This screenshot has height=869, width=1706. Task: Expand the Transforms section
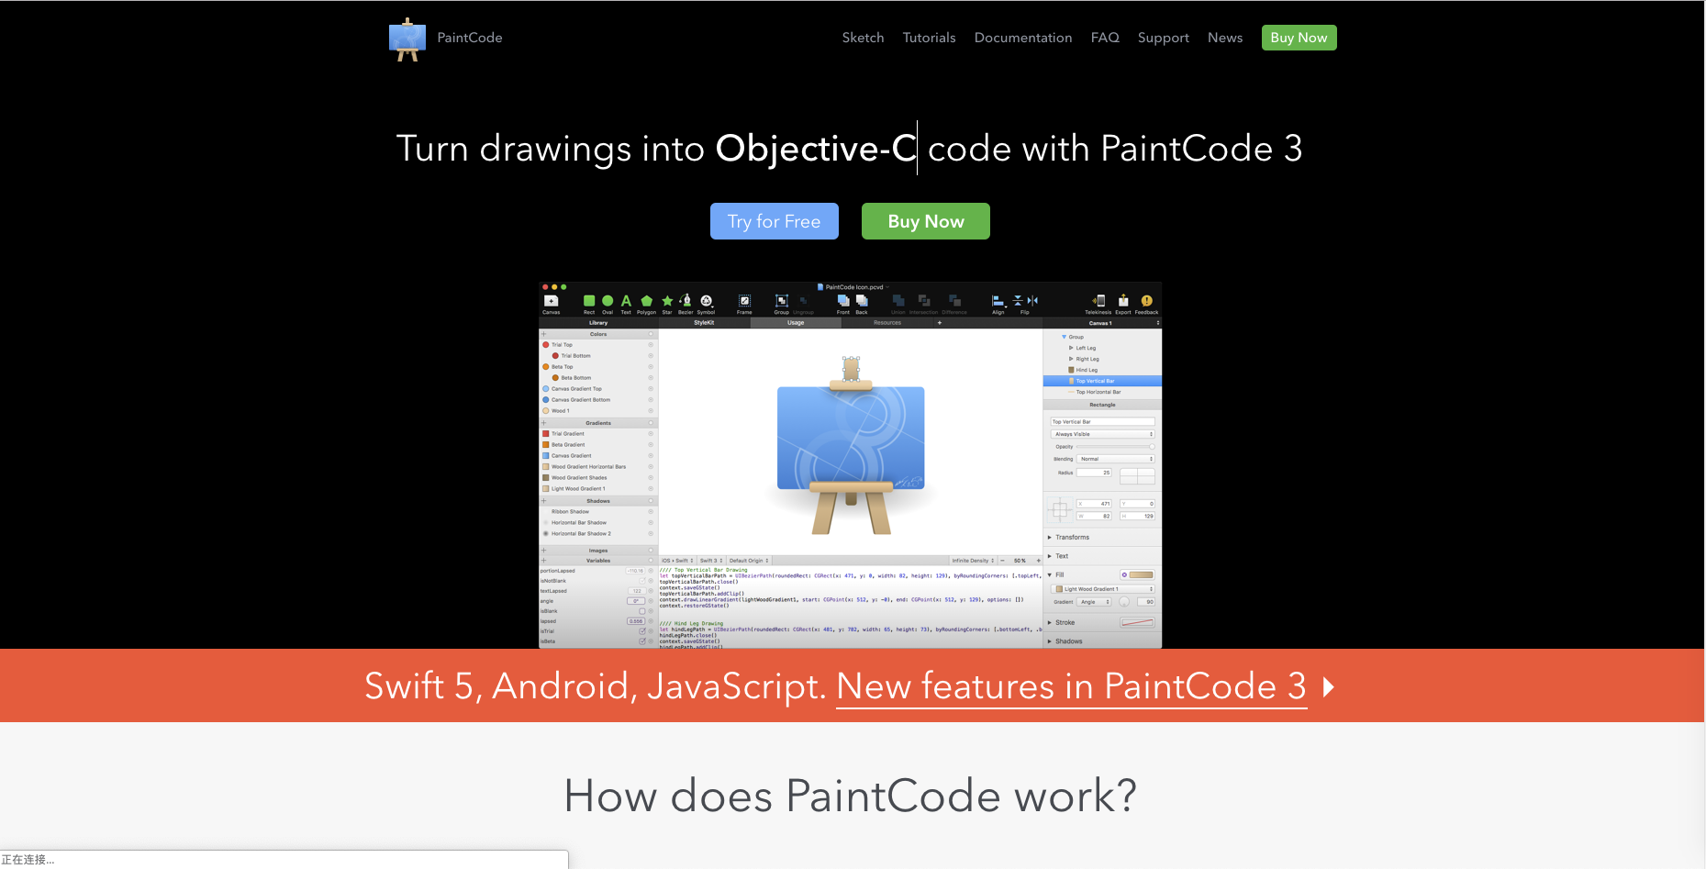1049,538
